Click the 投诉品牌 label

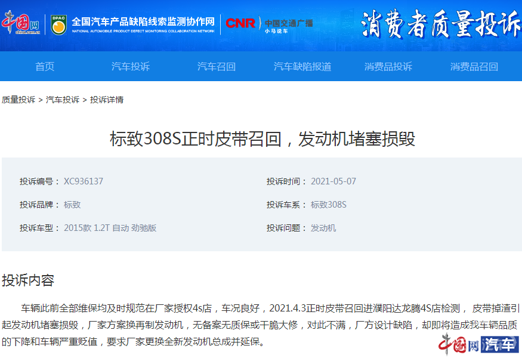(x=39, y=205)
